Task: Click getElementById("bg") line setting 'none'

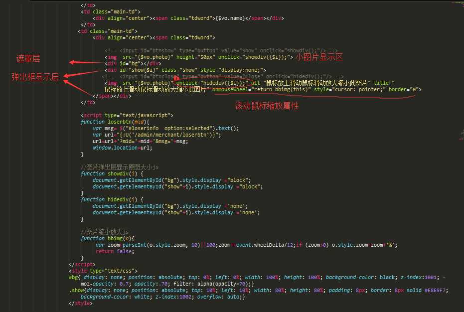Action: click(x=170, y=206)
